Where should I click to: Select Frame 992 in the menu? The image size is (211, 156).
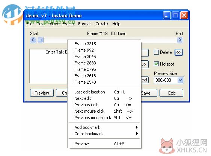click(x=104, y=50)
